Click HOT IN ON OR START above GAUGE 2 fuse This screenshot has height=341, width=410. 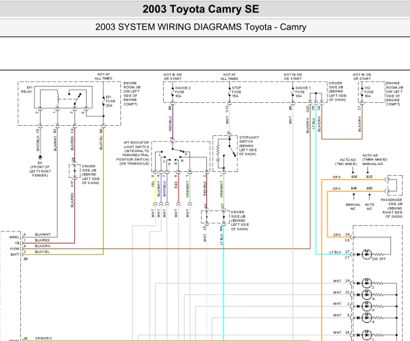[173, 76]
